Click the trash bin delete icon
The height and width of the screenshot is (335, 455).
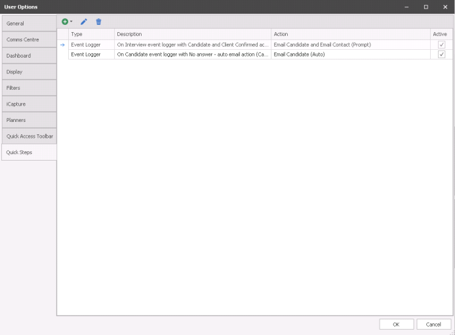(98, 22)
